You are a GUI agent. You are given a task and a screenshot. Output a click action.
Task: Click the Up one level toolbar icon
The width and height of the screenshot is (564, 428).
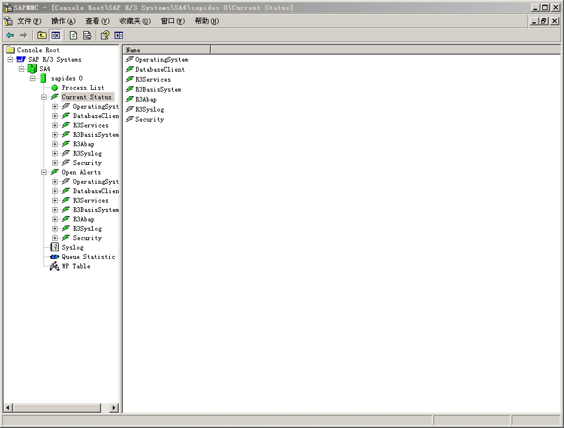pyautogui.click(x=42, y=35)
